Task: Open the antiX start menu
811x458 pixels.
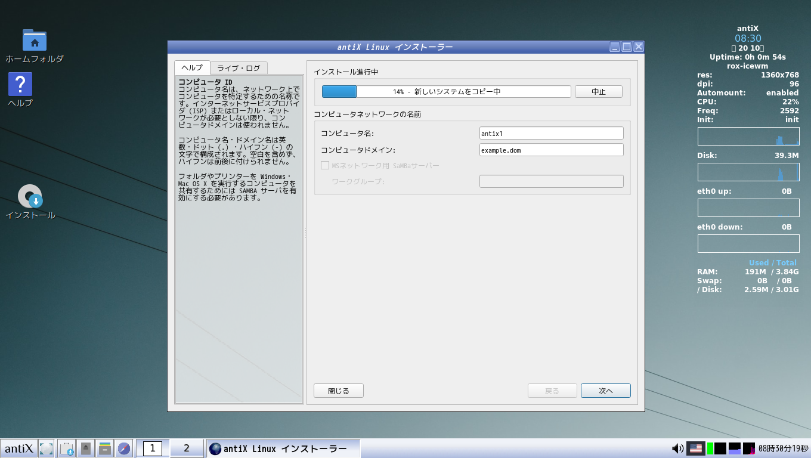Action: click(19, 448)
